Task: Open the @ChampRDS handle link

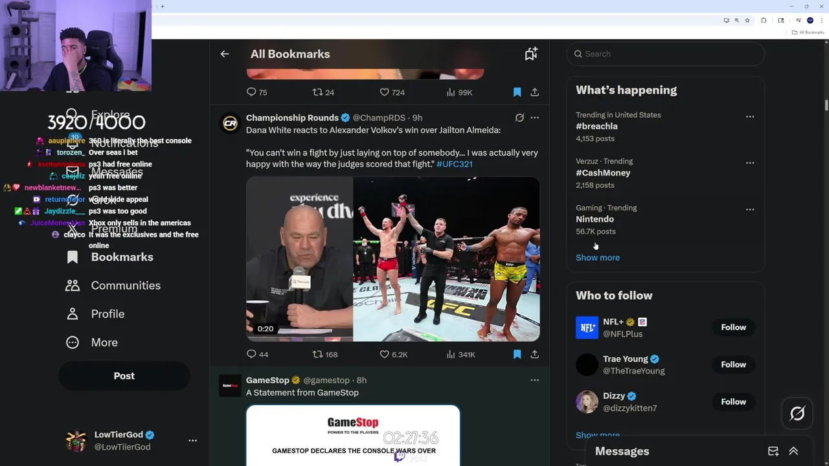Action: [x=379, y=118]
